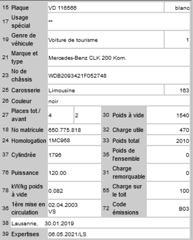Click the Usage spécial value field

coord(118,22)
